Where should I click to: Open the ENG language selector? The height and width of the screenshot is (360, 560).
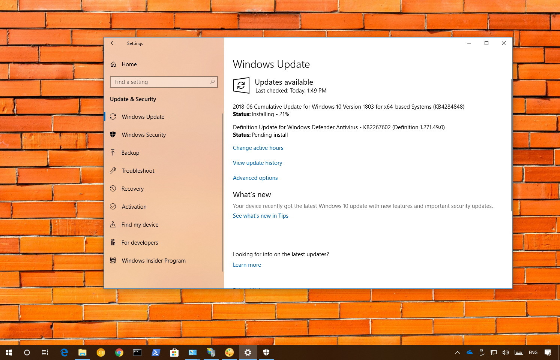pyautogui.click(x=533, y=352)
